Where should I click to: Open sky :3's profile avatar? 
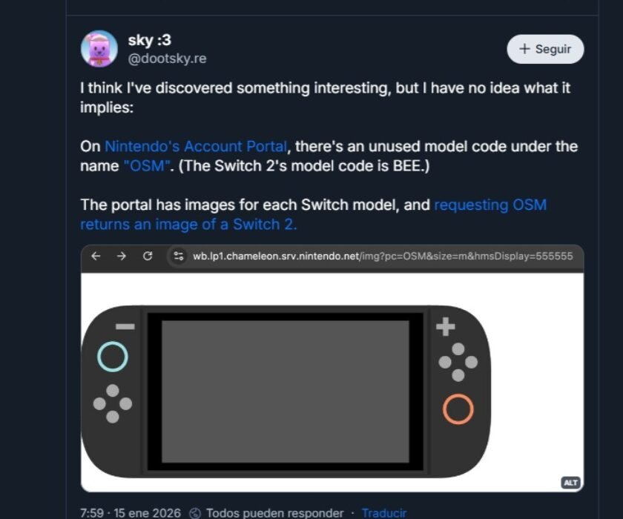[x=99, y=48]
